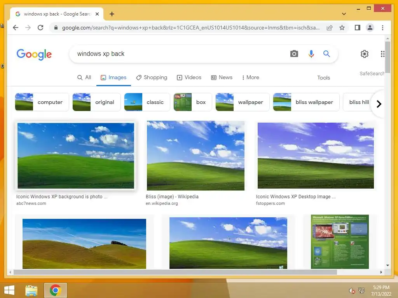Screen dimensions: 398x298
Task: Open the Chrome side panel
Action: (358, 28)
